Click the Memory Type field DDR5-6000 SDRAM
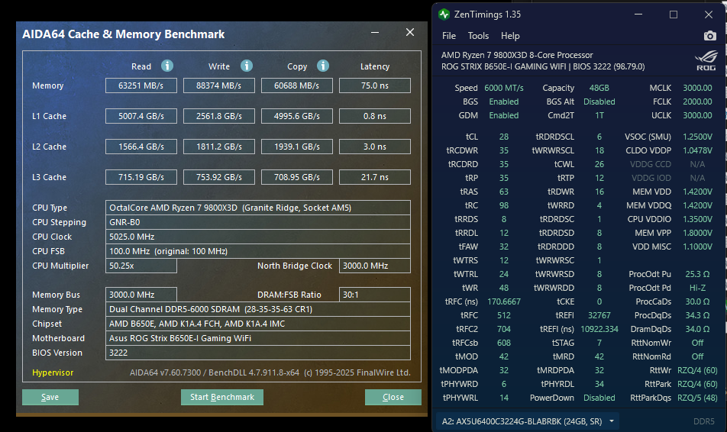This screenshot has width=727, height=432. click(258, 309)
